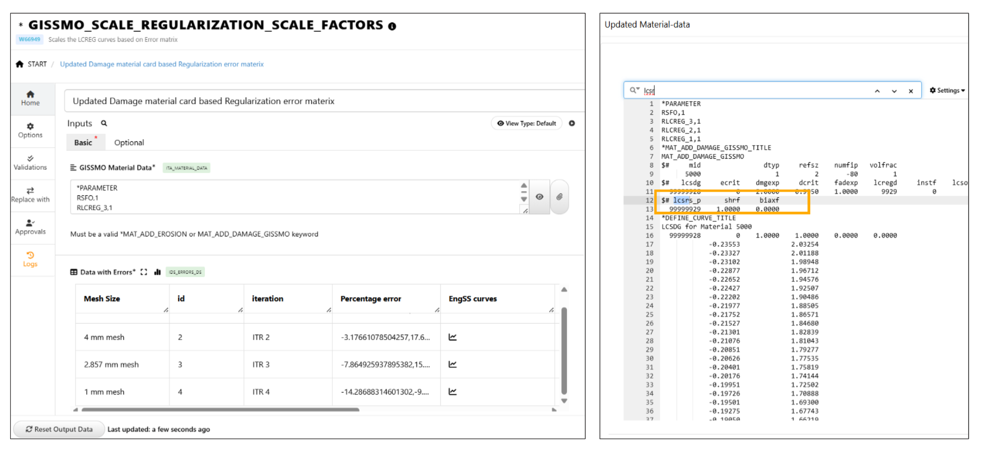This screenshot has width=991, height=464.
Task: Toggle eye preview for GISSMO Material Data
Action: [539, 197]
